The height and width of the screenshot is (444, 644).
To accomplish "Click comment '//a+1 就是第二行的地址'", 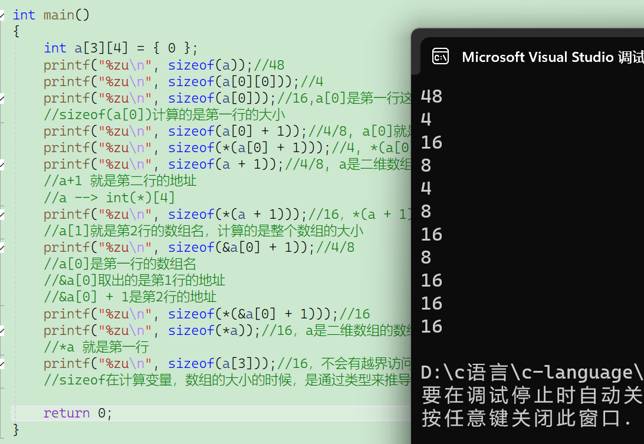I will (120, 180).
